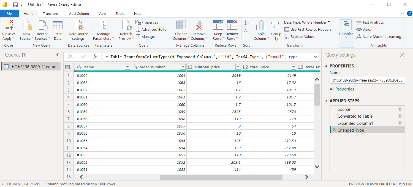Select the bf1b3108-9809-11ee-ae... query

(x=31, y=66)
